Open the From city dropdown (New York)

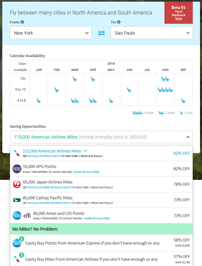pyautogui.click(x=51, y=33)
